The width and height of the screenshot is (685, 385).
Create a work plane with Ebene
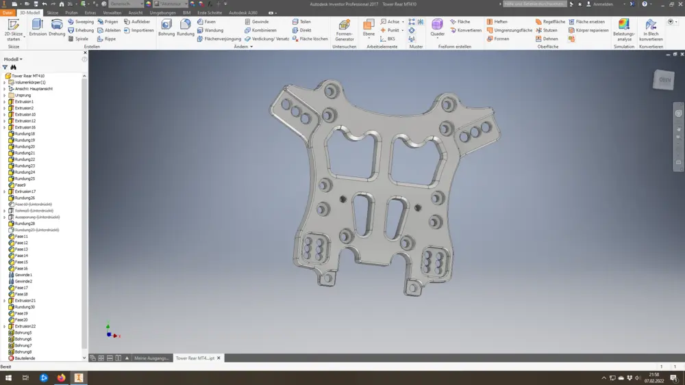coord(369,27)
